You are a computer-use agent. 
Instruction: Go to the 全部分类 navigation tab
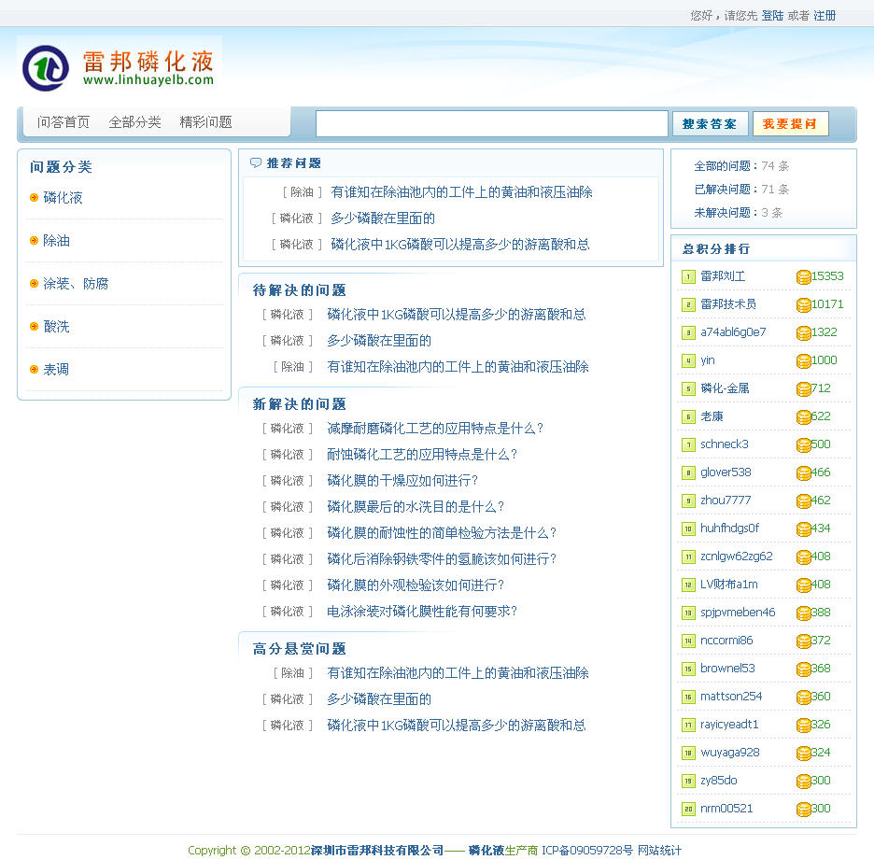point(134,122)
